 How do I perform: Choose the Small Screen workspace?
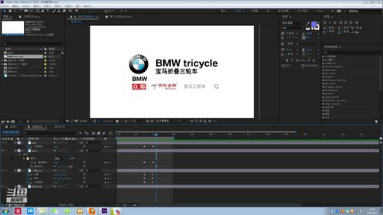point(254,11)
